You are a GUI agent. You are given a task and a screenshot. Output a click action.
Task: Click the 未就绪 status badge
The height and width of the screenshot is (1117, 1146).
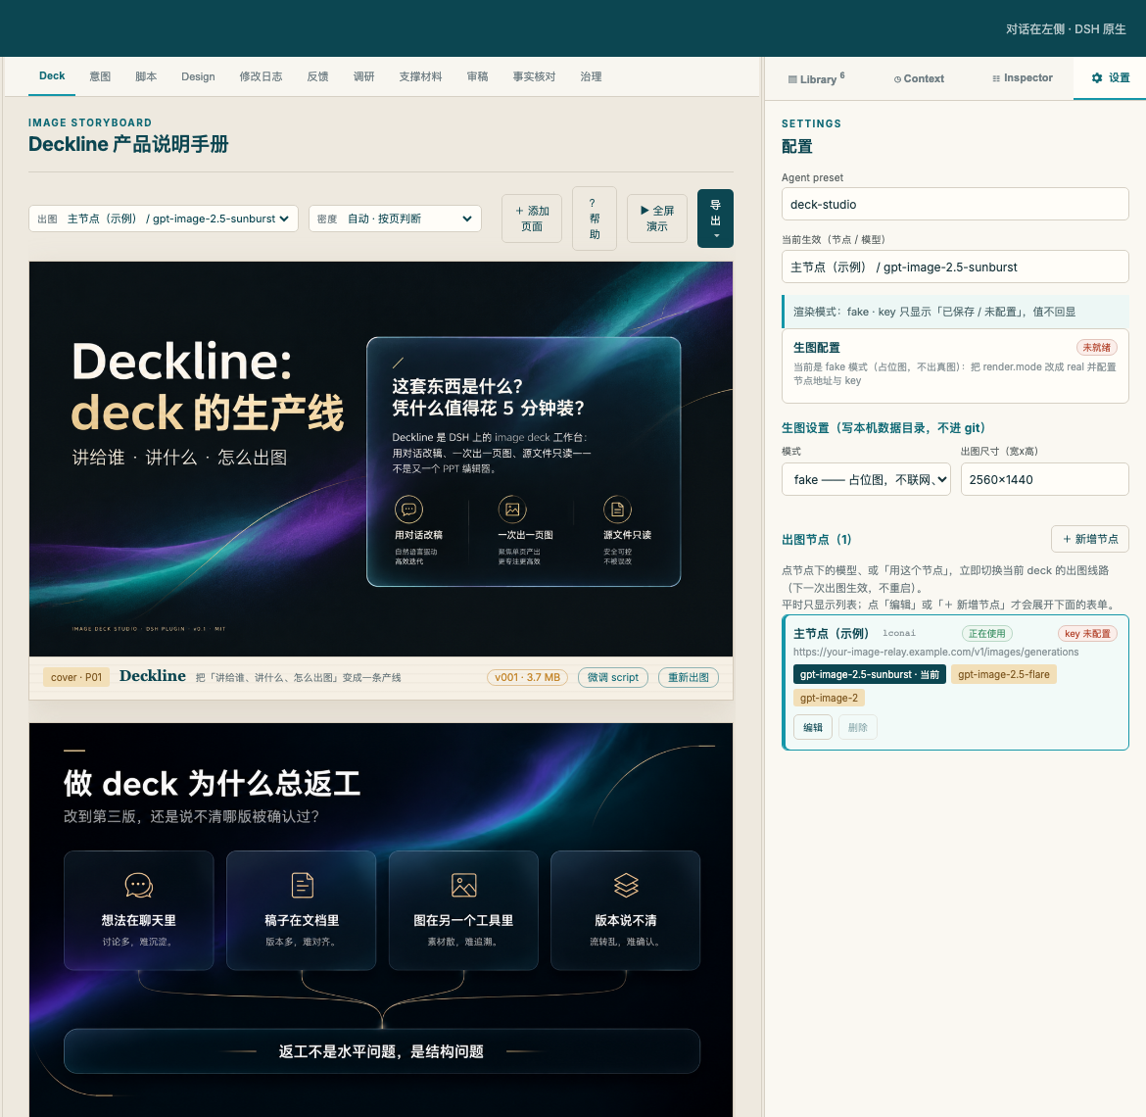[x=1096, y=347]
